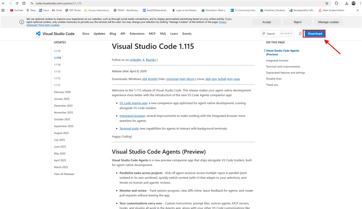The height and width of the screenshot is (209, 362).
Task: Open Manage cookies
Action: click(328, 22)
